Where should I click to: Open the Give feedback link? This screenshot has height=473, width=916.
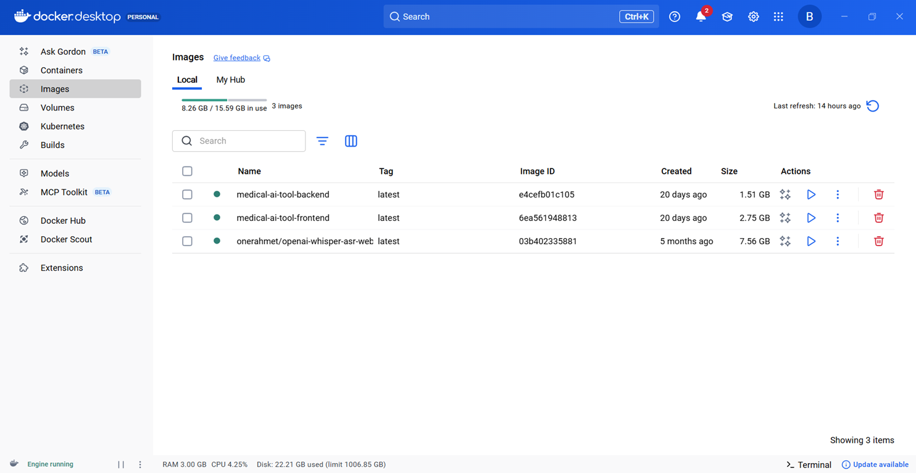(x=236, y=57)
